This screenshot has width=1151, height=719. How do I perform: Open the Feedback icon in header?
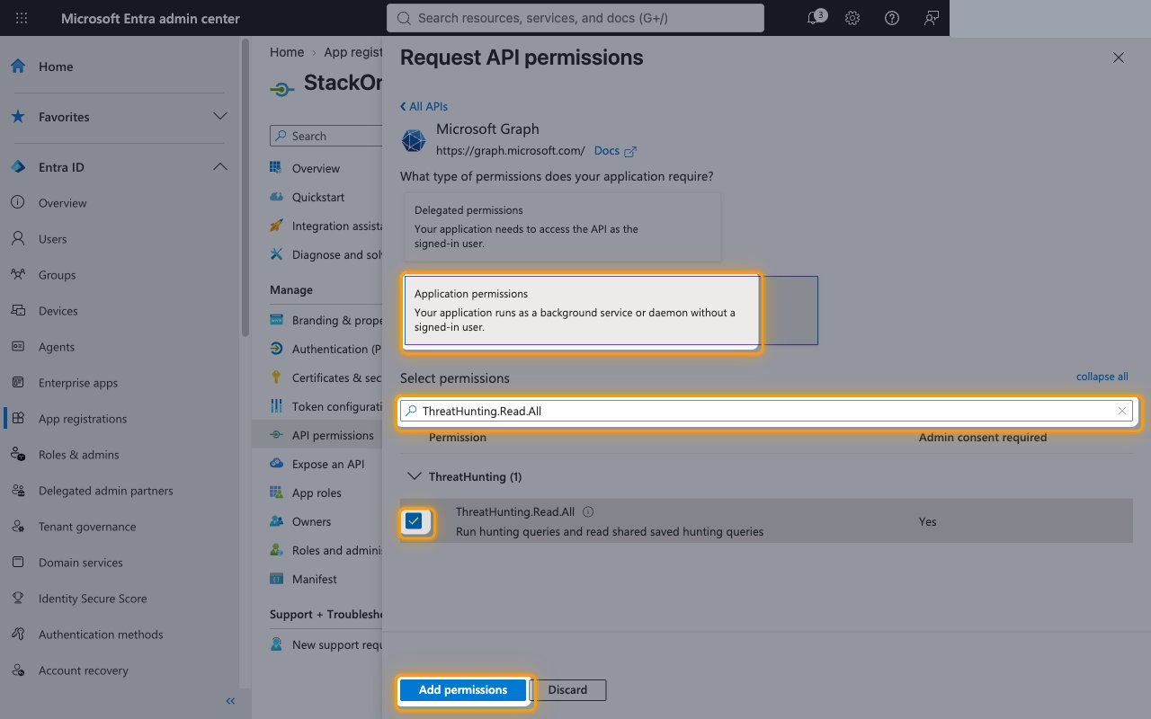(932, 18)
